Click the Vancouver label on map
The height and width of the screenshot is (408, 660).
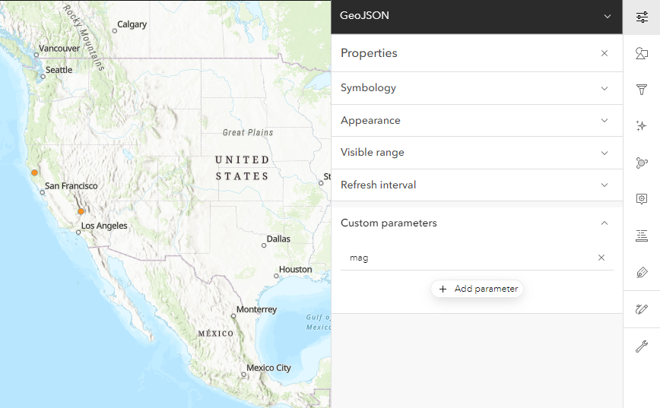[x=59, y=49]
